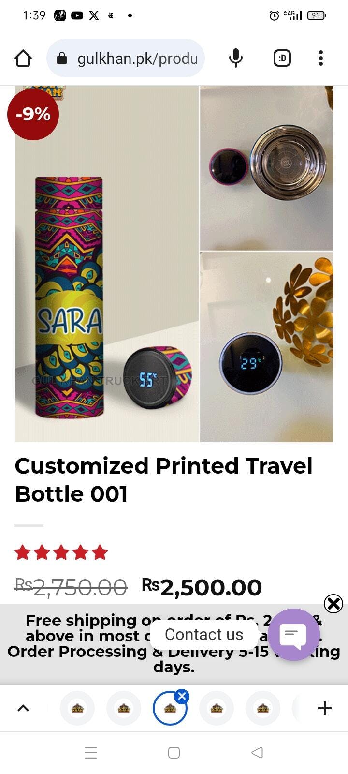This screenshot has height=774, width=348.
Task: Open the tab switcher icon
Action: [282, 59]
